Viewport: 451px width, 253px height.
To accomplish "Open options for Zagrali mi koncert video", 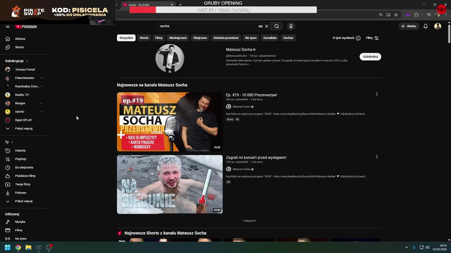I will [x=377, y=157].
